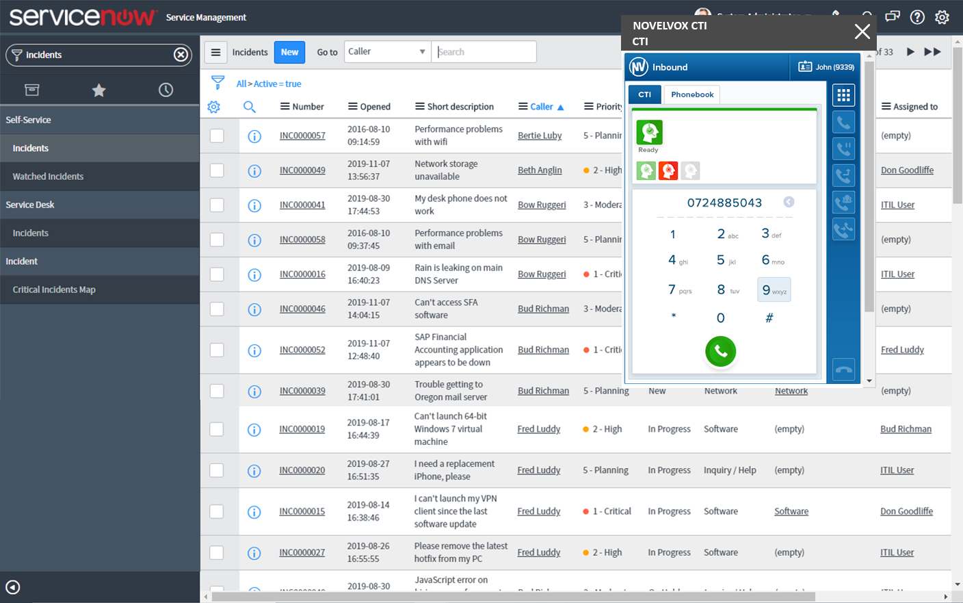Viewport: 963px width, 603px height.
Task: Set agent status to Ready
Action: pyautogui.click(x=646, y=170)
